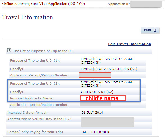This screenshot has height=140, width=165.
Task: Click the redacted U.S. stay address box
Action: 108,122
